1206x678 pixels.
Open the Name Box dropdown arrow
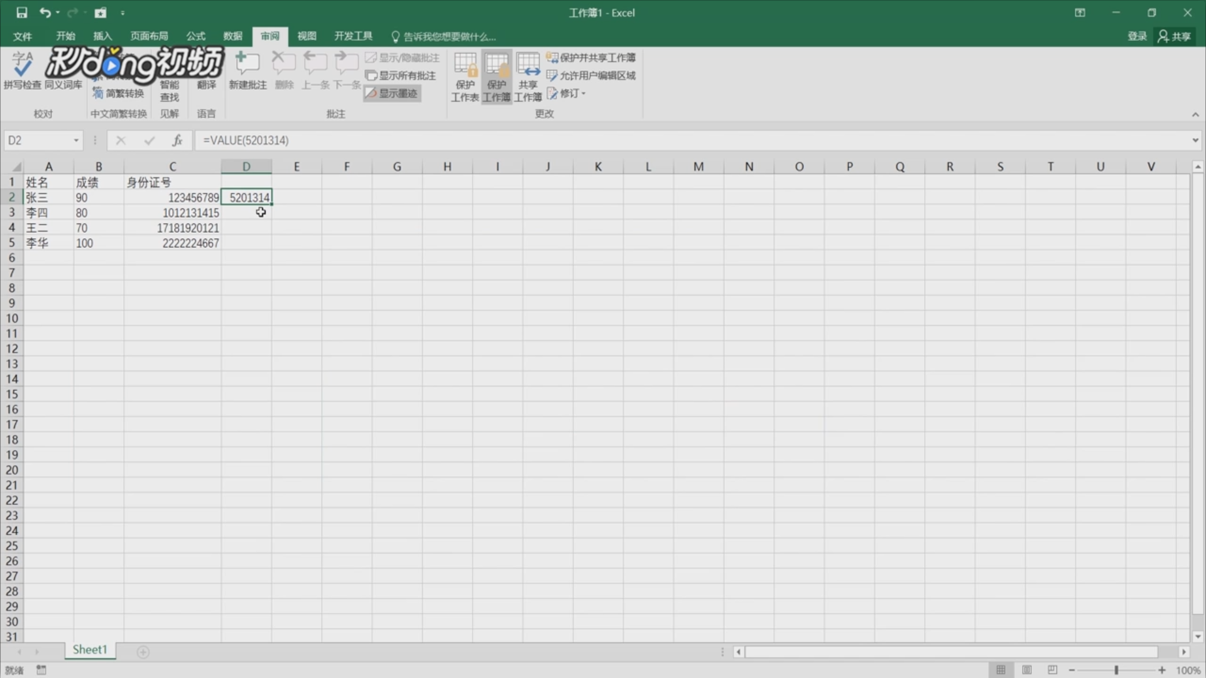pyautogui.click(x=76, y=141)
